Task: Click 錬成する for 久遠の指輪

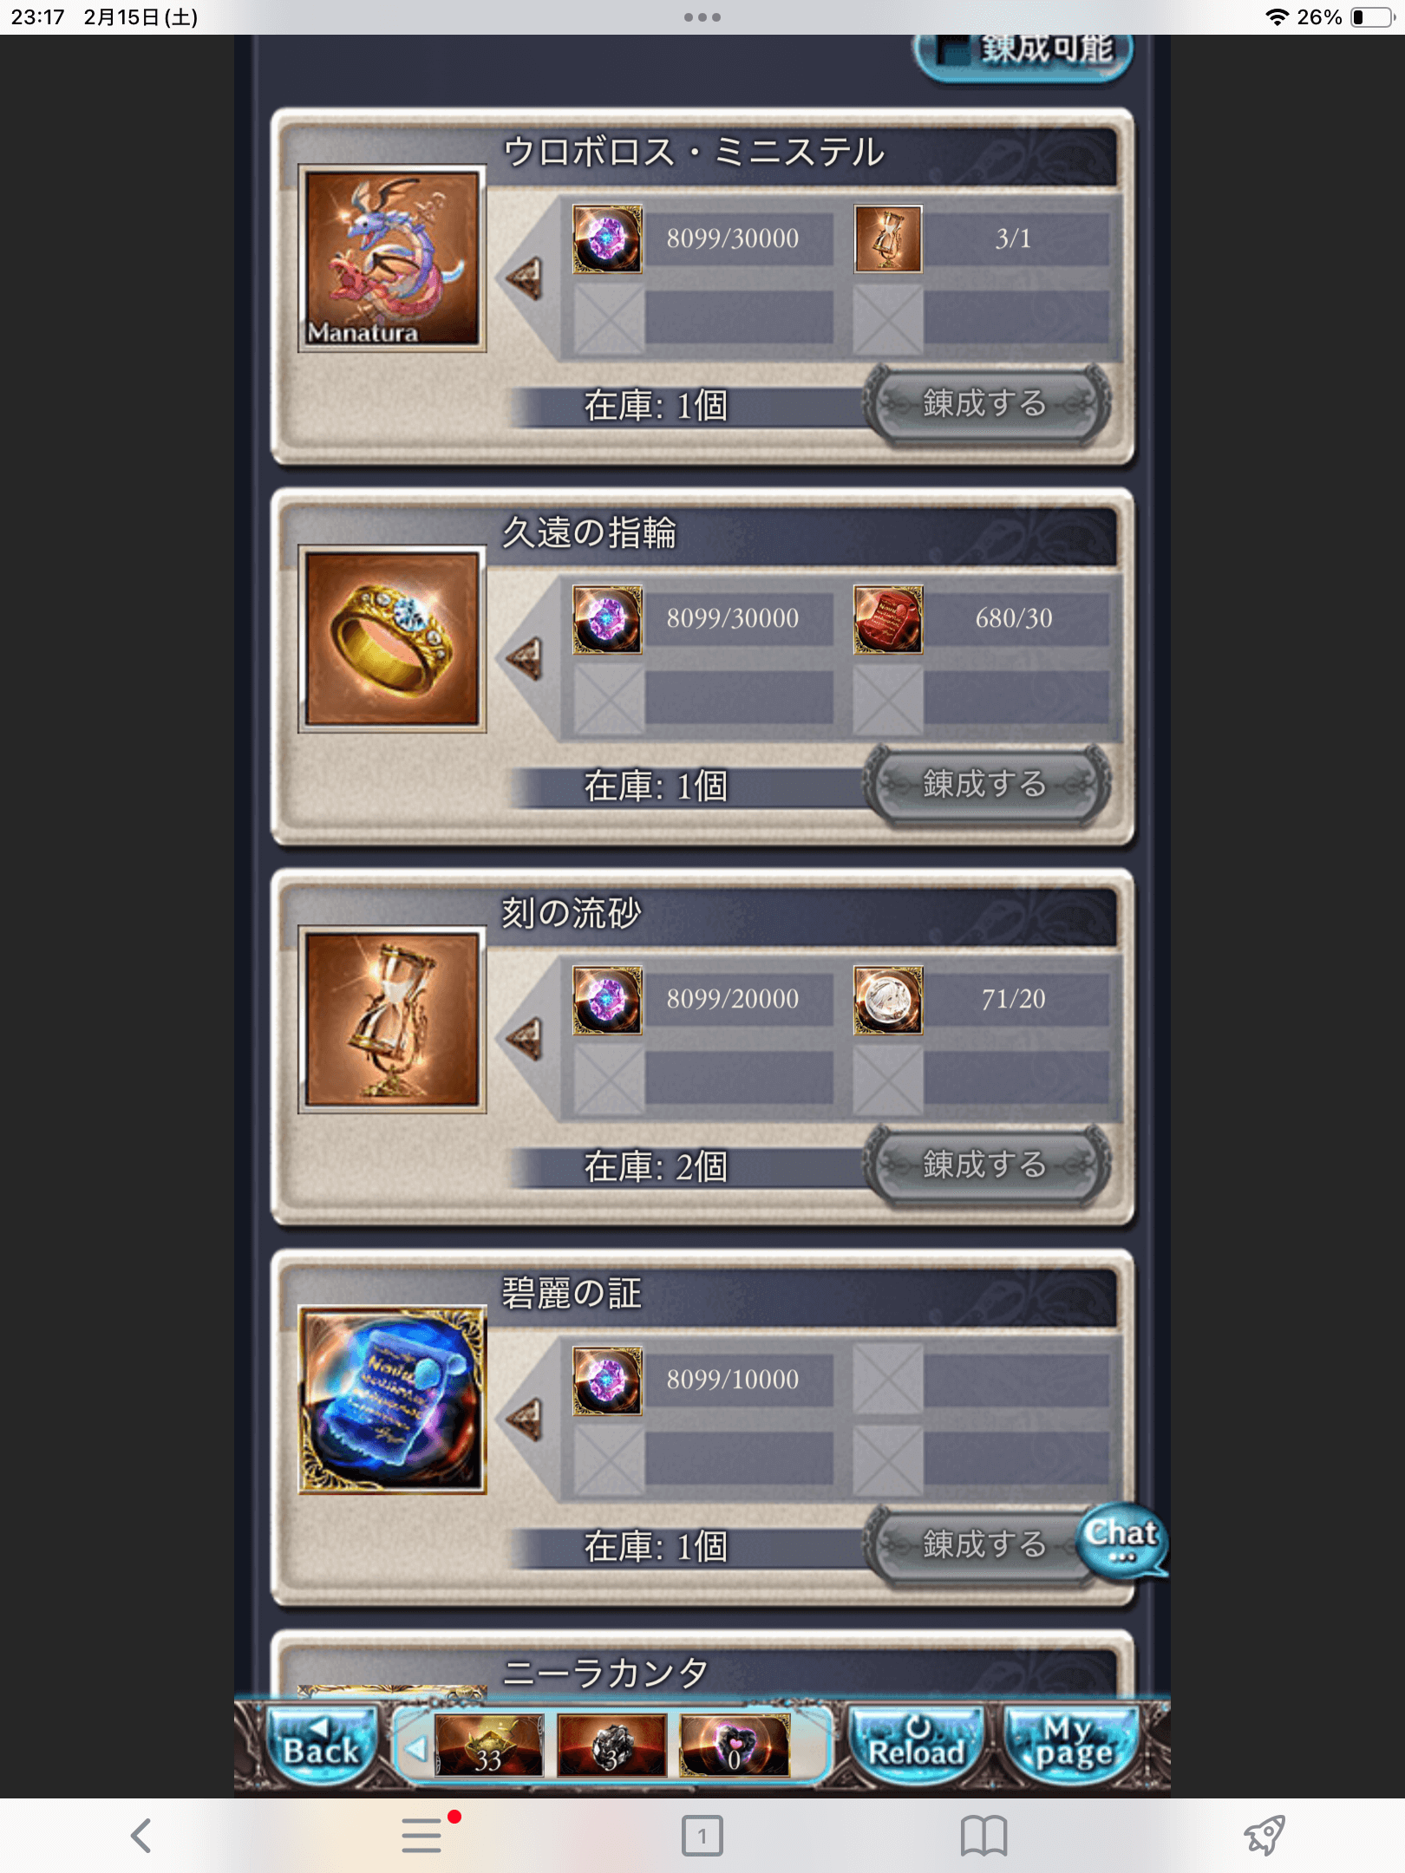Action: (985, 785)
